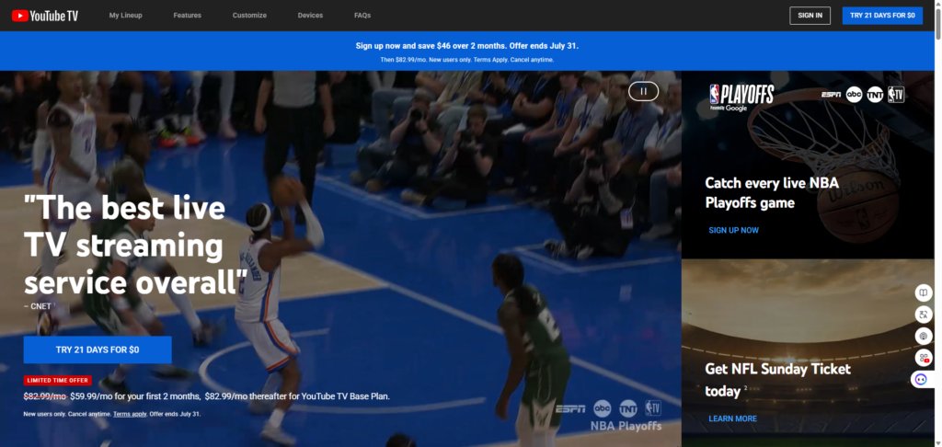Open the apps grid sidebar icon
The height and width of the screenshot is (447, 942).
924,358
